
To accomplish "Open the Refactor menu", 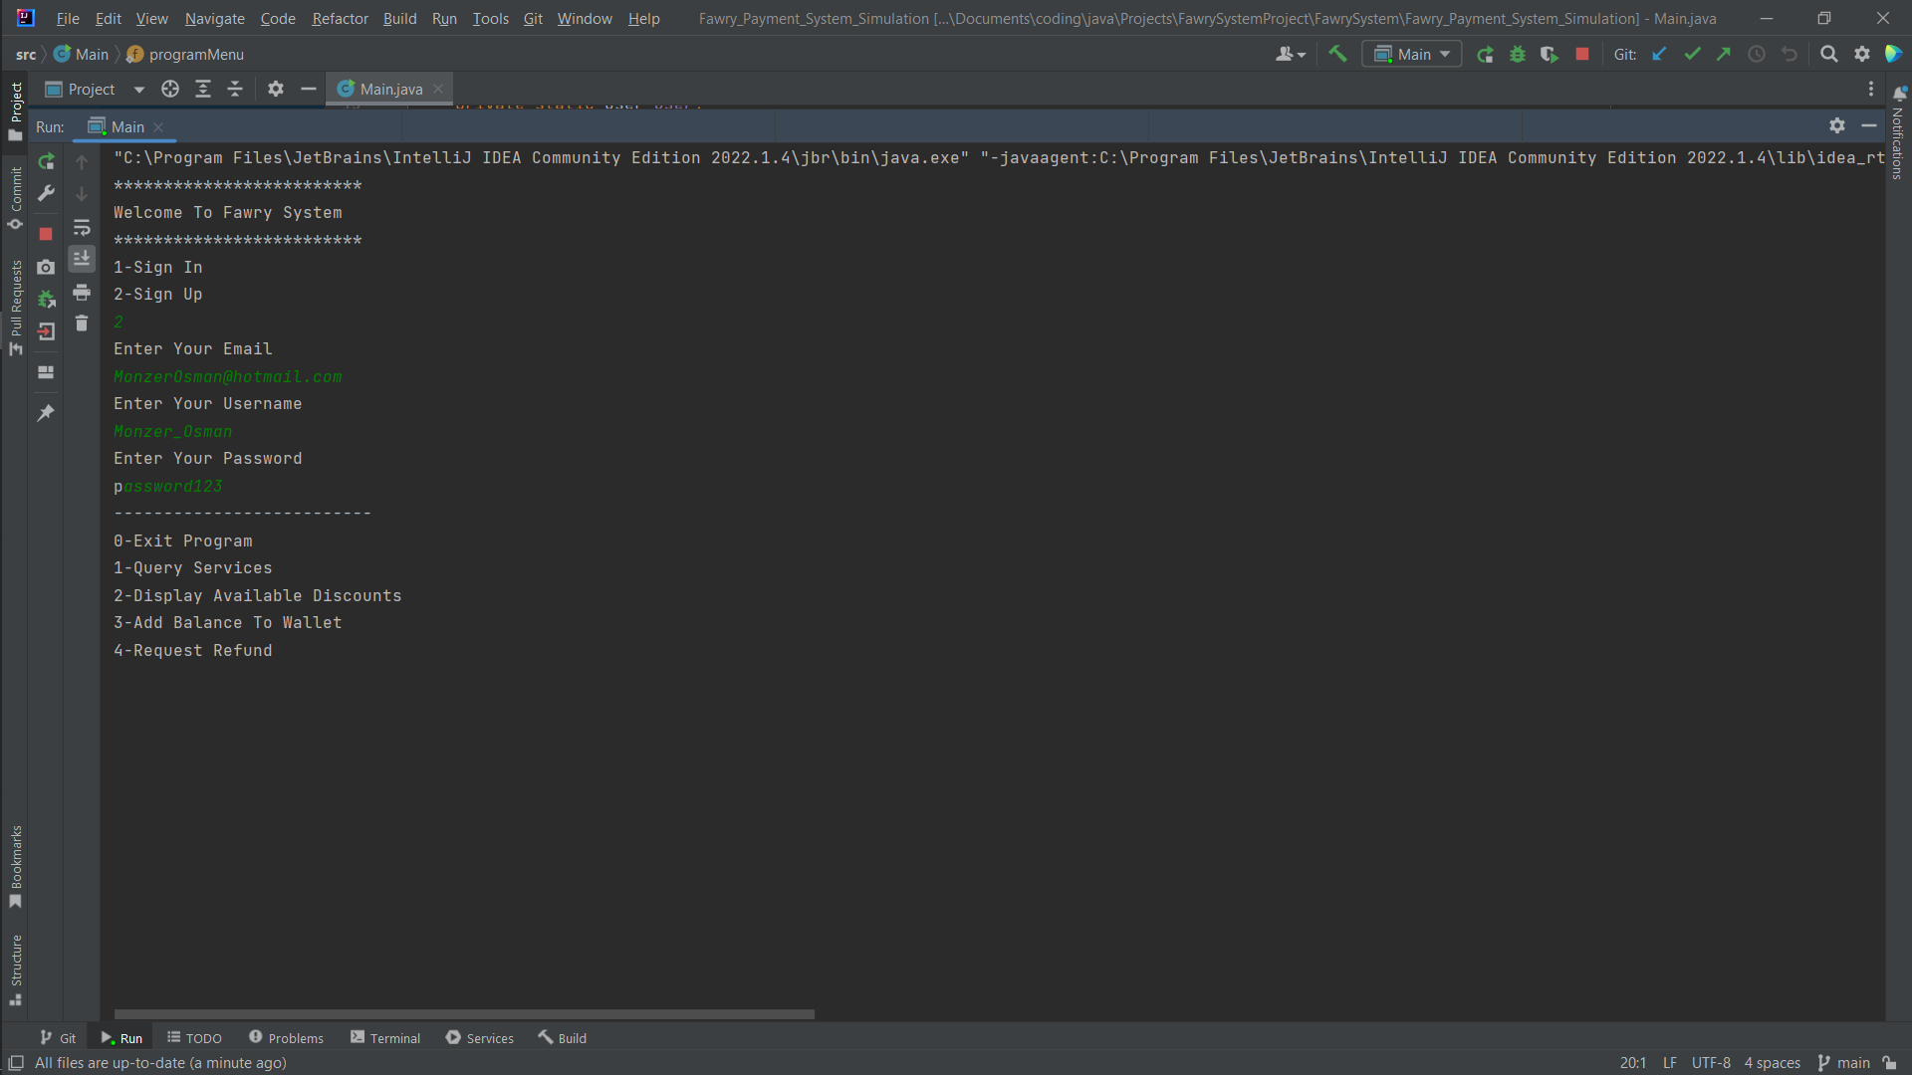I will (x=340, y=18).
